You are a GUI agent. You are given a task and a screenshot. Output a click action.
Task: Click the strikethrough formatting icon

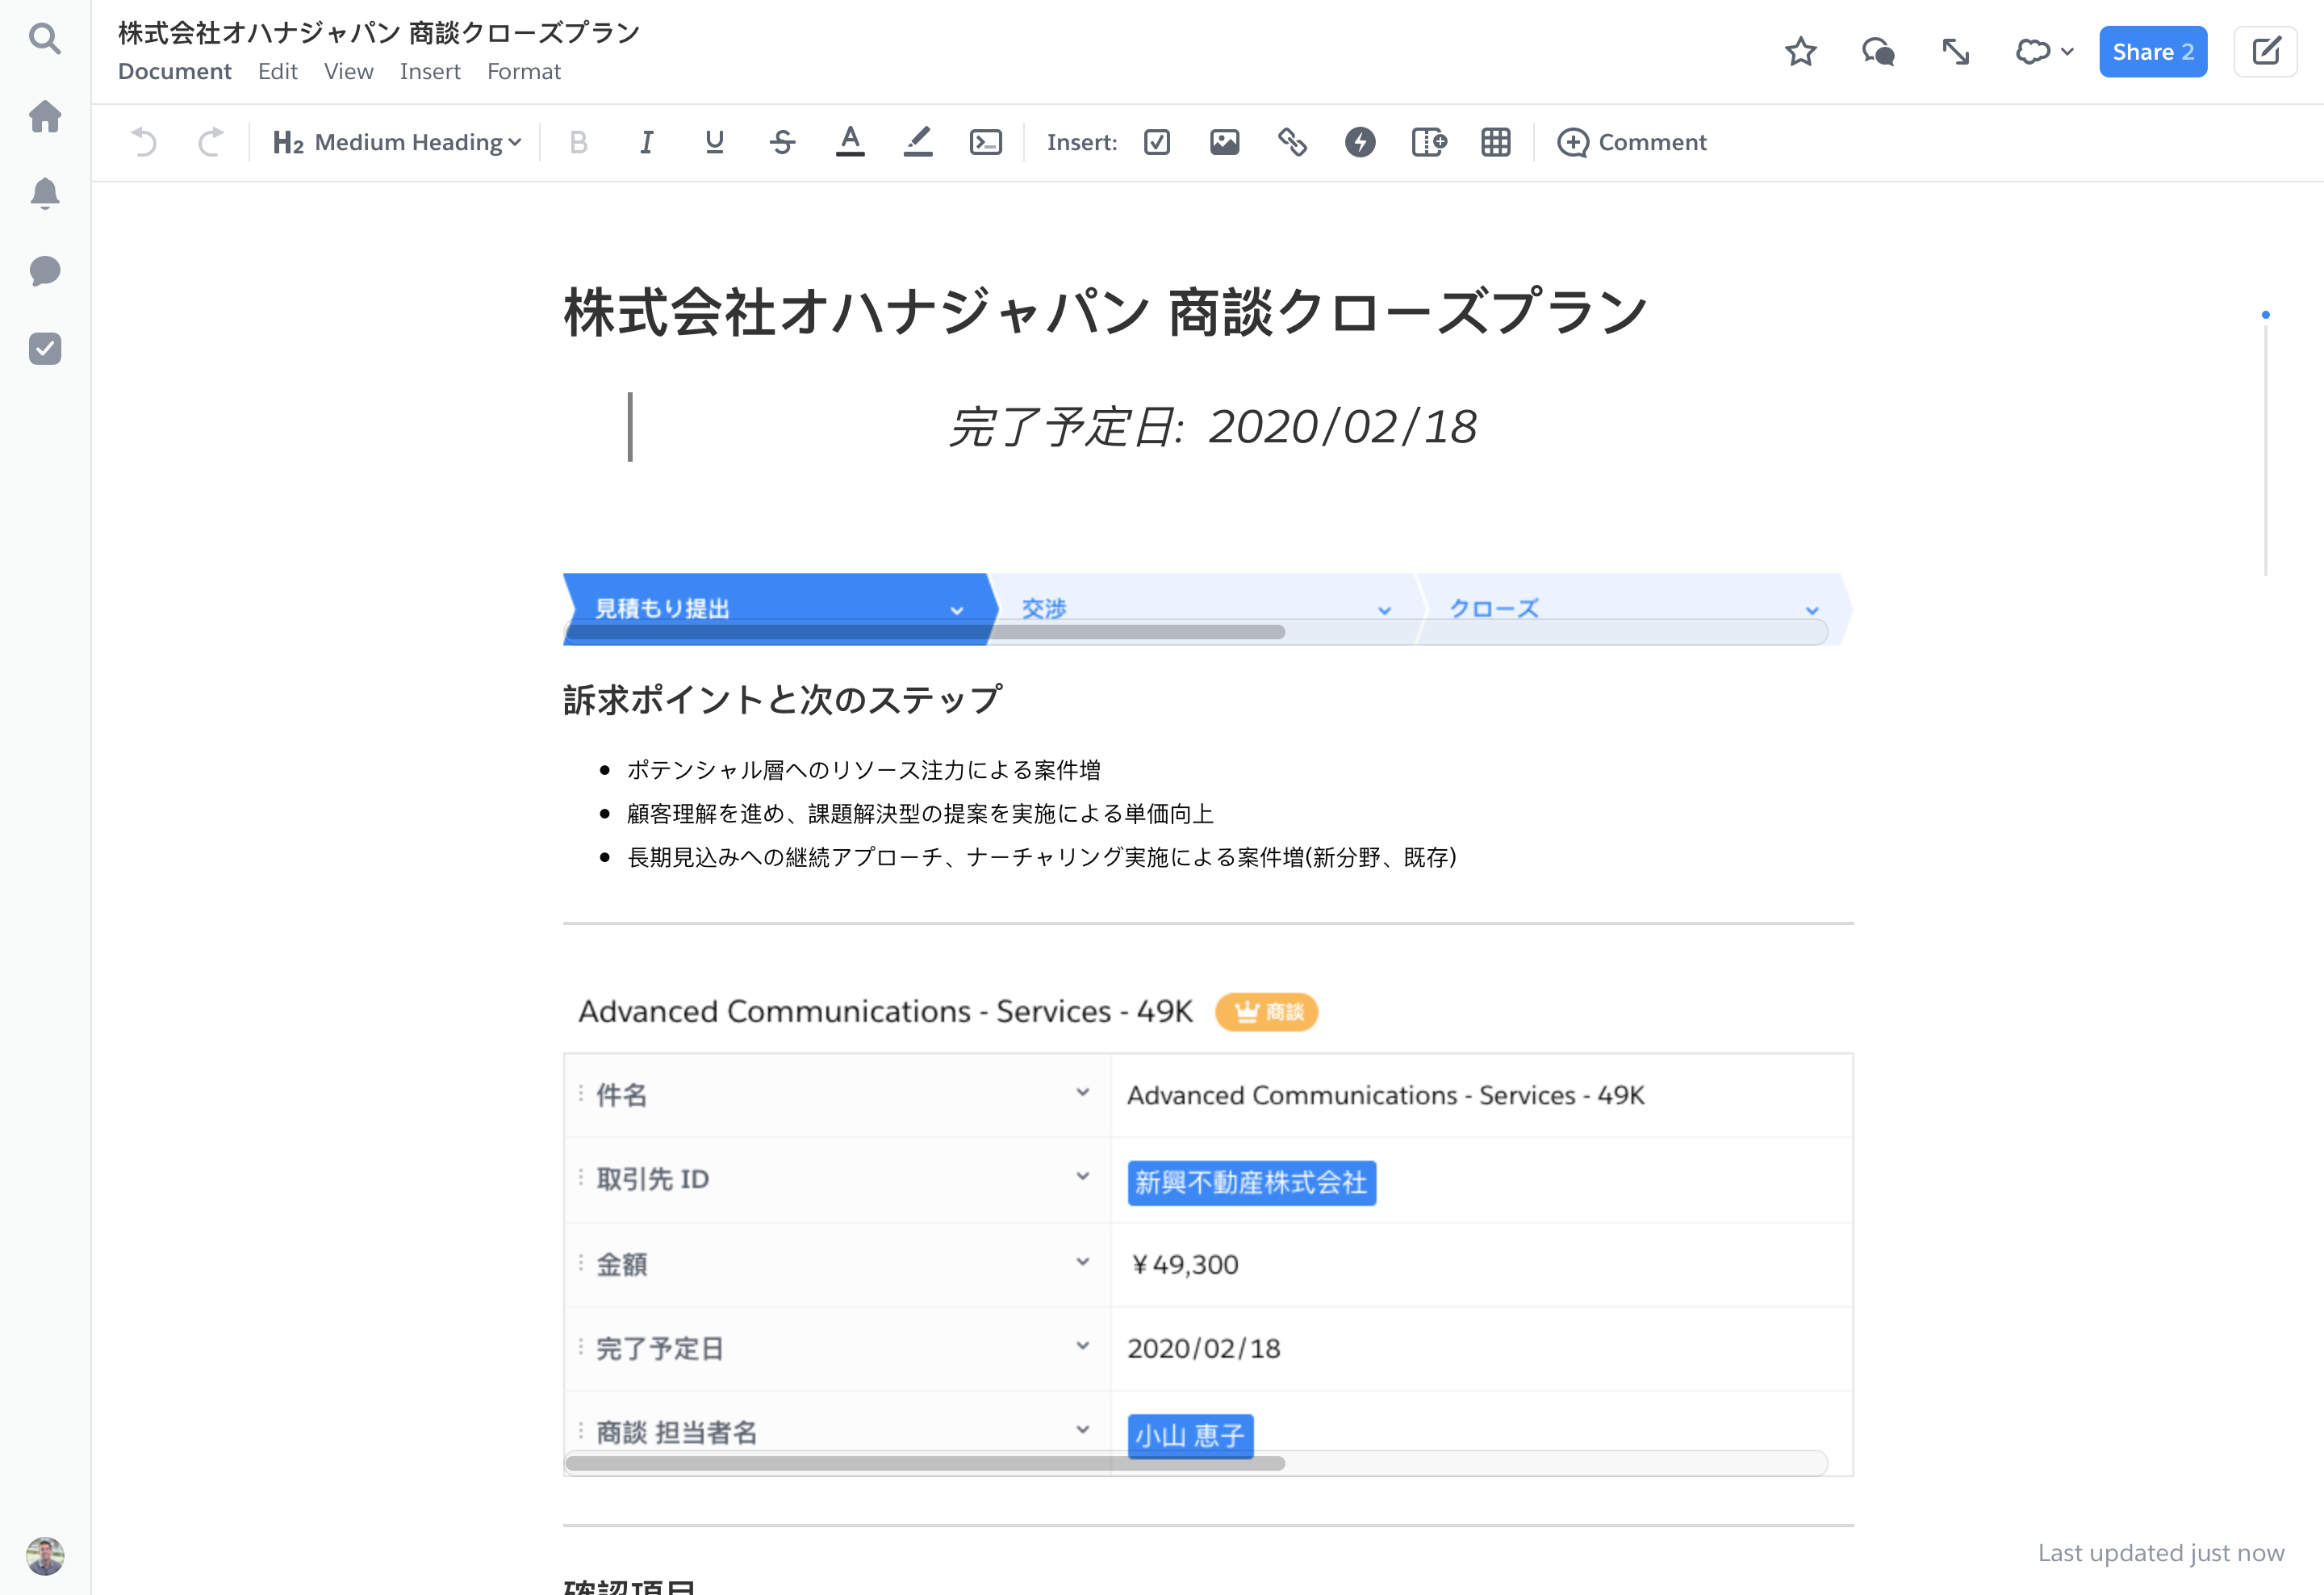784,141
